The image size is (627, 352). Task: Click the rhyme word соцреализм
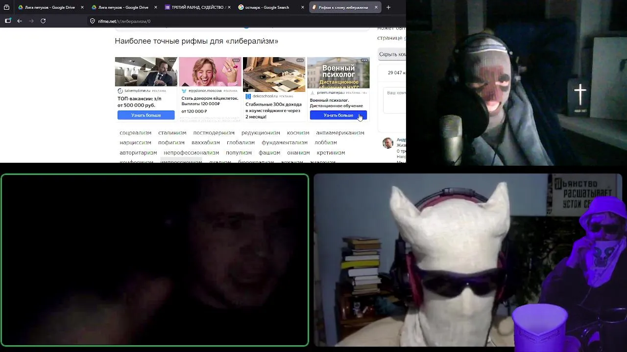pos(135,133)
